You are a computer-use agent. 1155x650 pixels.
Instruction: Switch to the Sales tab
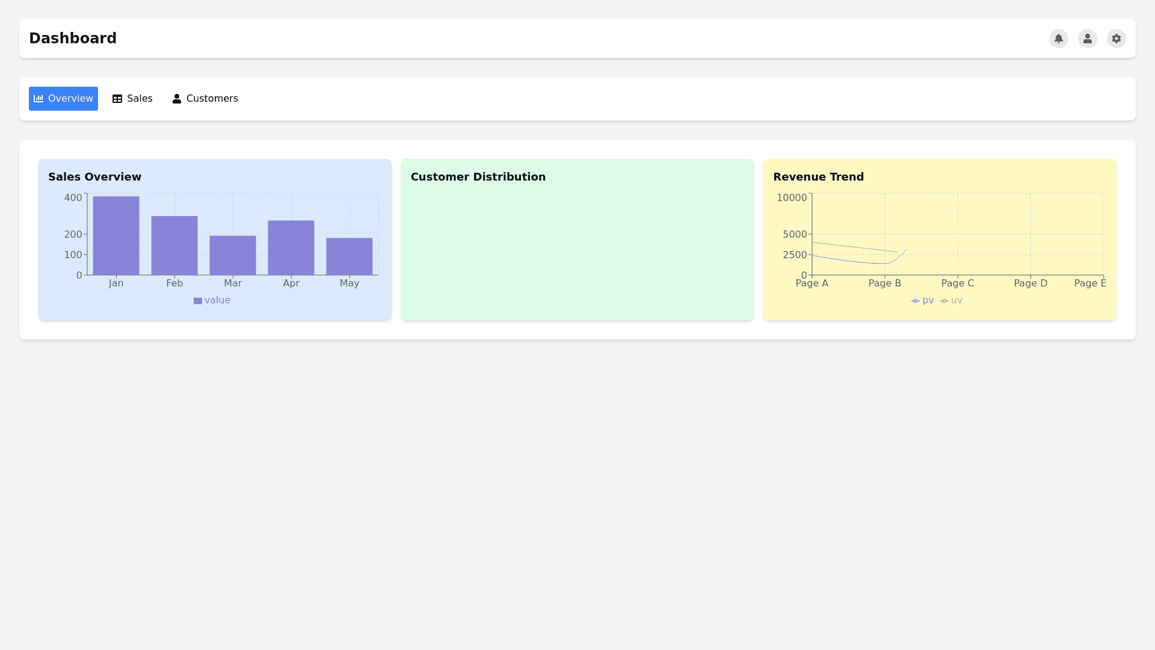(x=132, y=99)
